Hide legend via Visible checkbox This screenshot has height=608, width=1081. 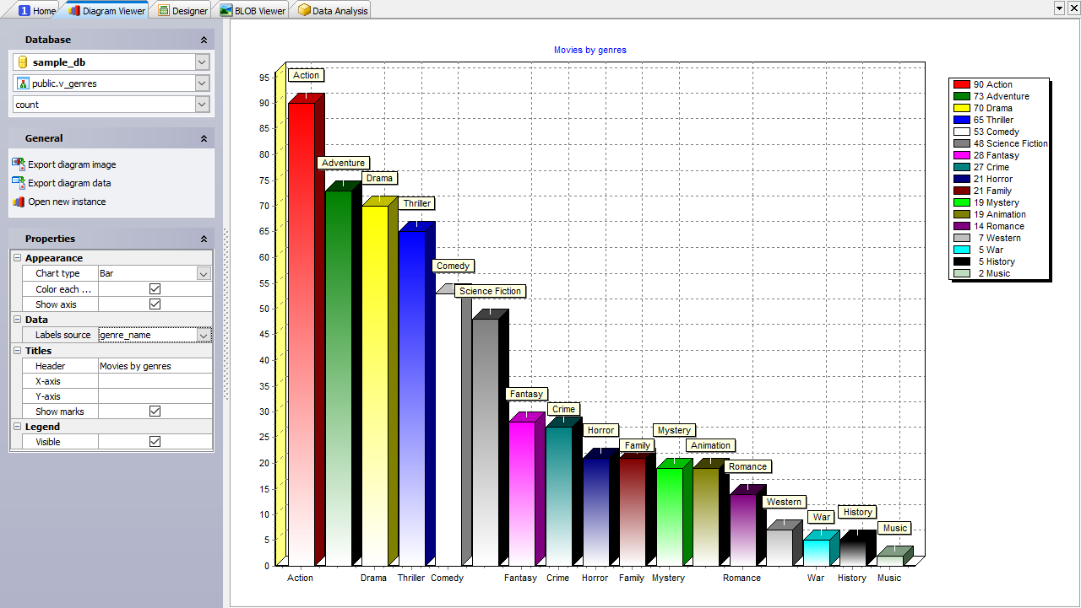point(155,442)
